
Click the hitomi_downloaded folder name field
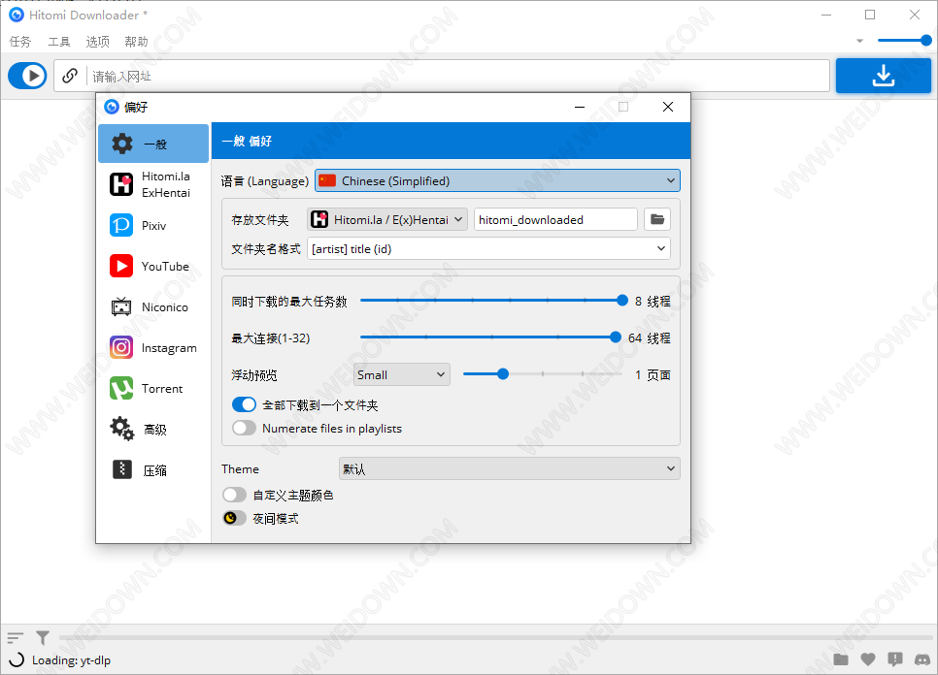555,219
